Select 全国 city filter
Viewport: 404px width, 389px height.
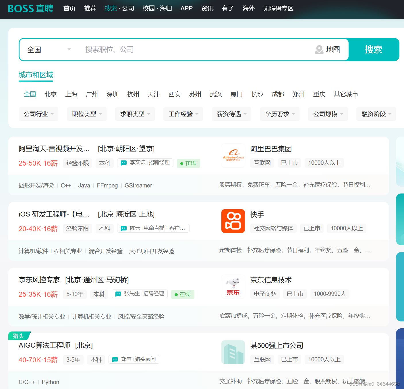click(x=30, y=94)
